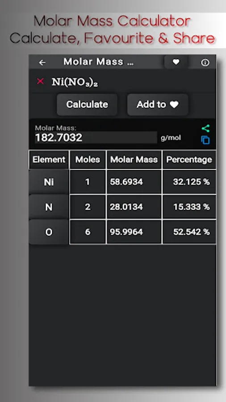This screenshot has width=226, height=402.
Task: Select the 182.7032 molar mass field
Action: (96, 138)
